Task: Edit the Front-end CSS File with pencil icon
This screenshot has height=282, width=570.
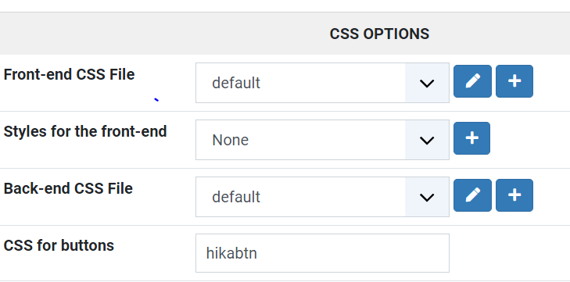Action: tap(472, 81)
